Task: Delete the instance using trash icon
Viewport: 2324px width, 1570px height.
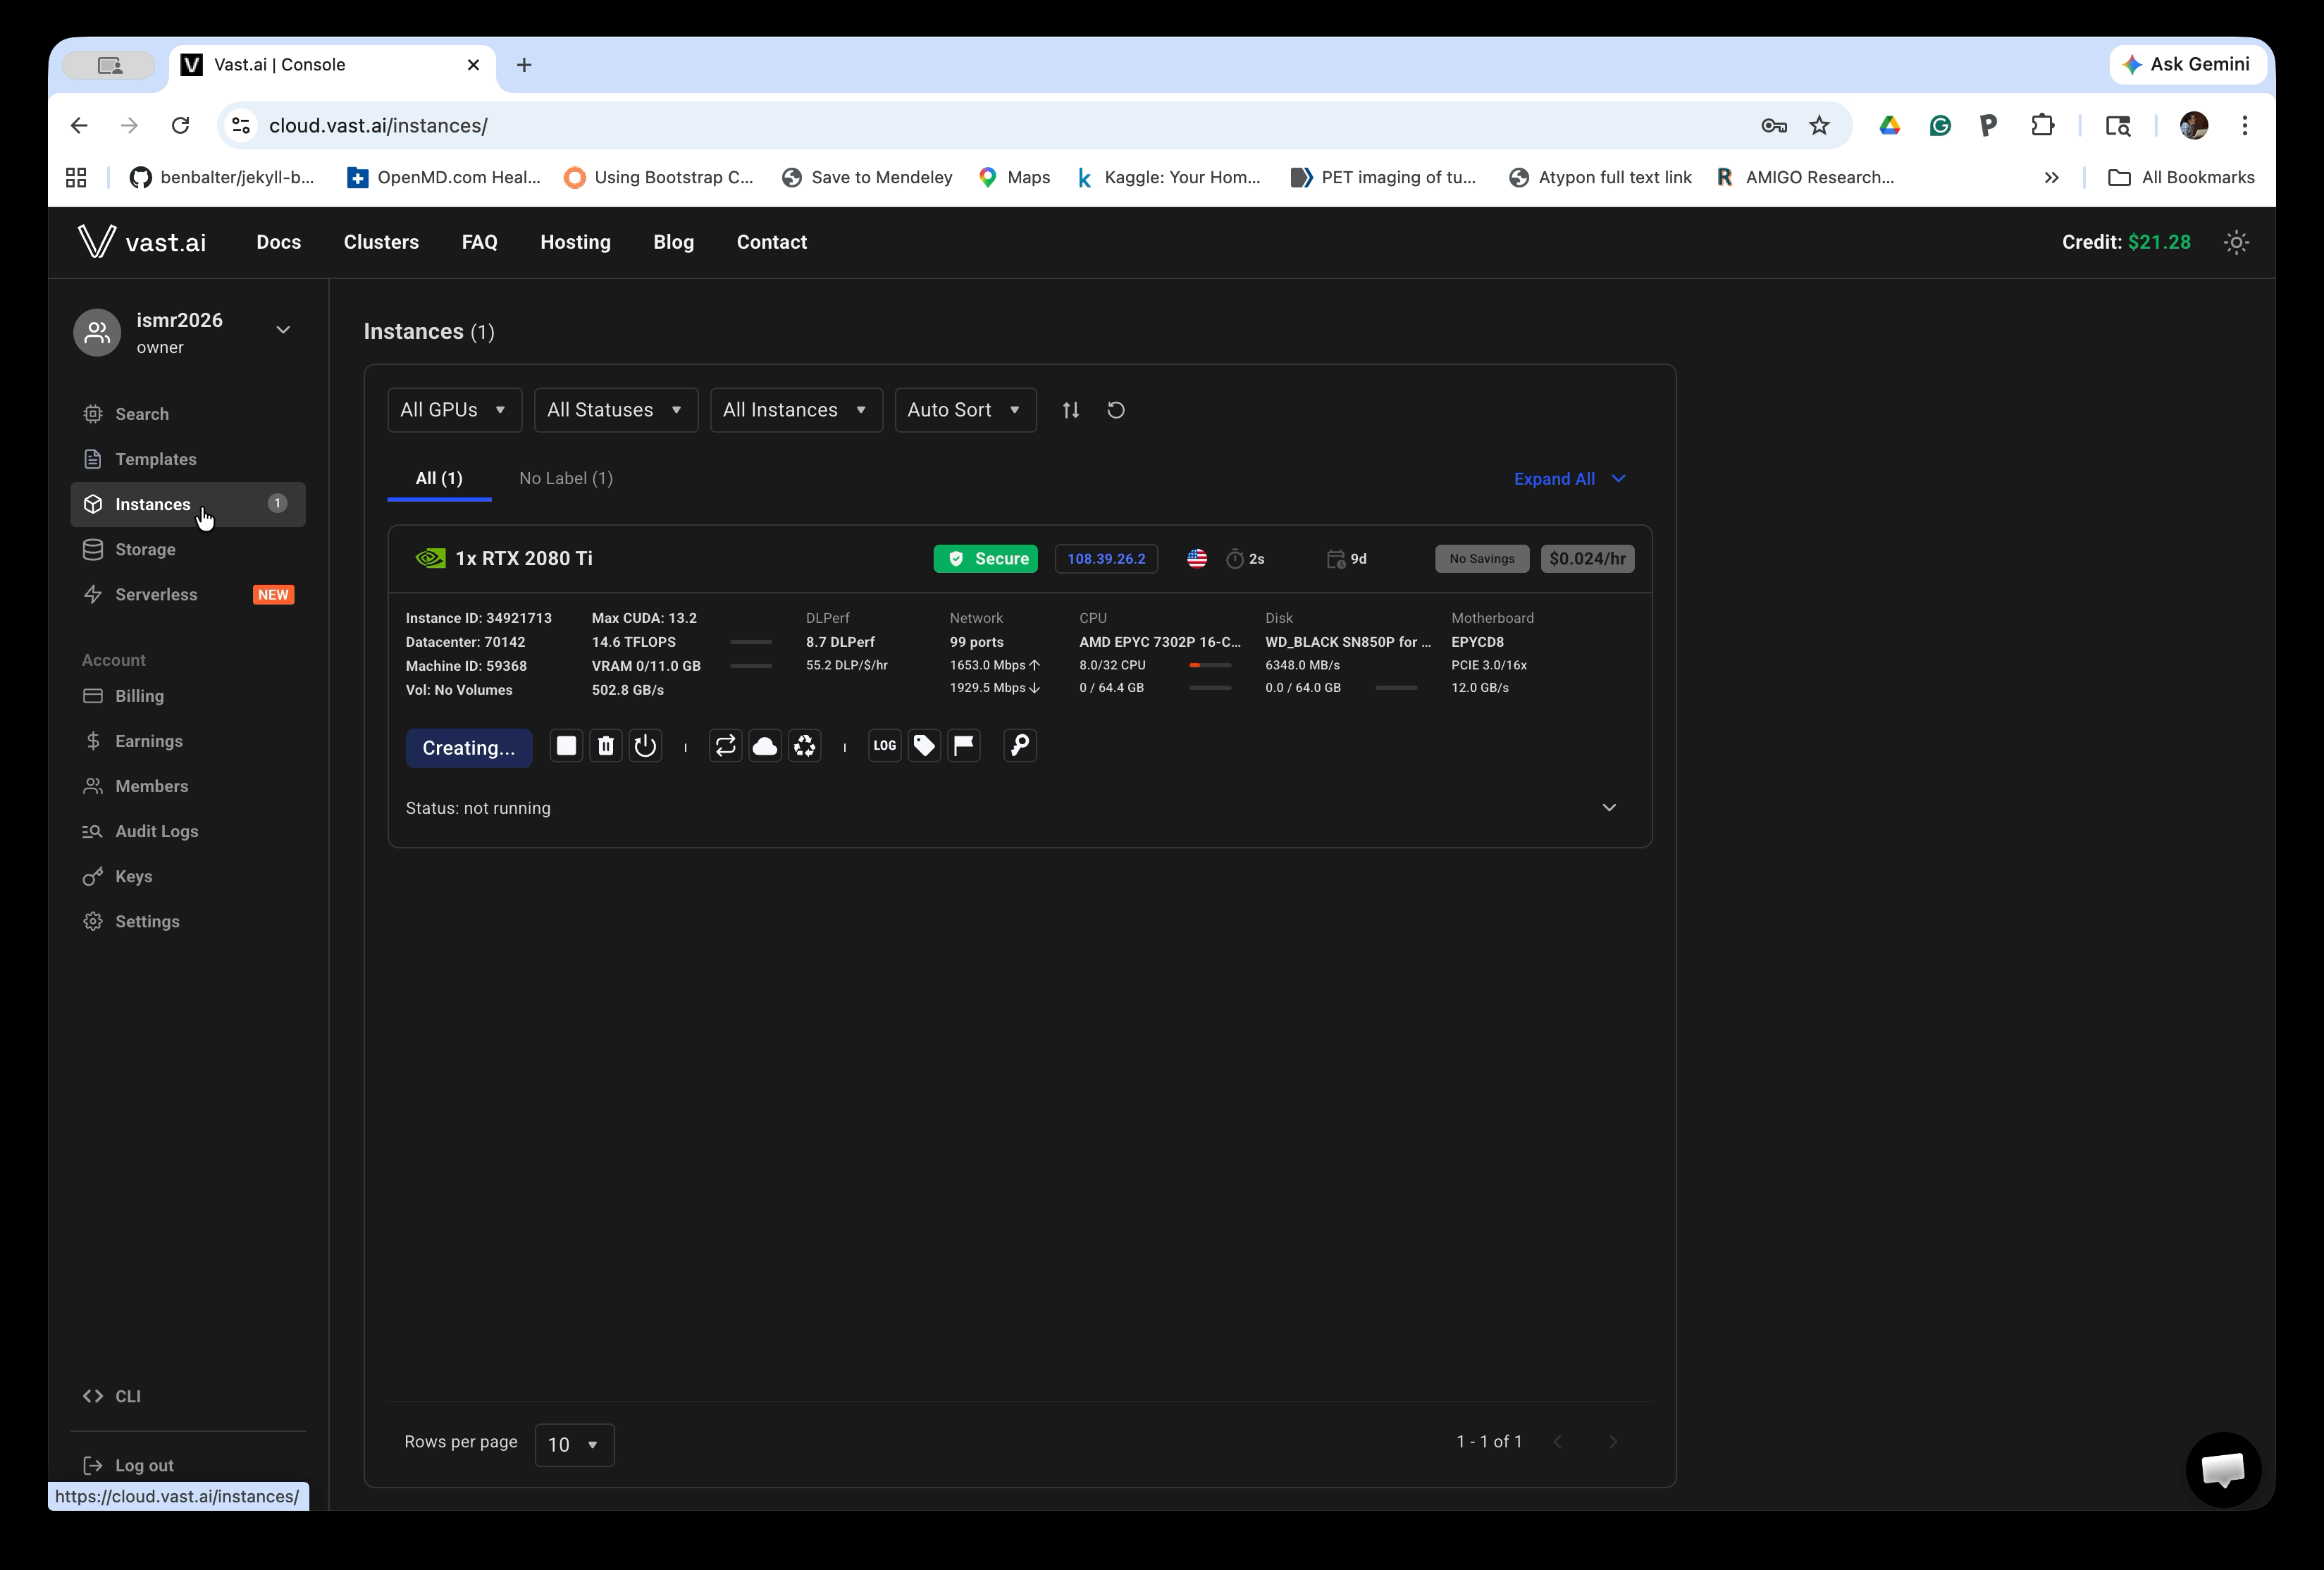Action: [606, 746]
